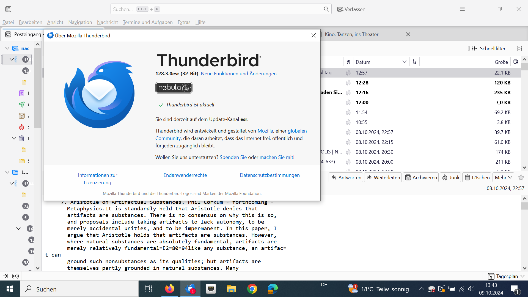Focus the global Suchen search field
Screen dimensions: 528x297
[x=221, y=9]
